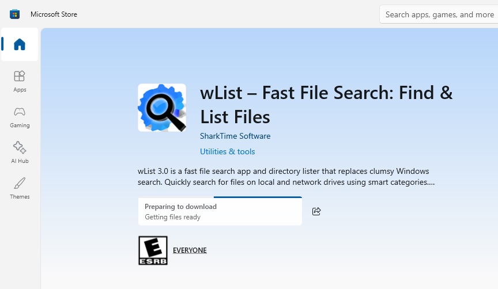
Task: Click the EVERYONE rating link
Action: coord(190,250)
